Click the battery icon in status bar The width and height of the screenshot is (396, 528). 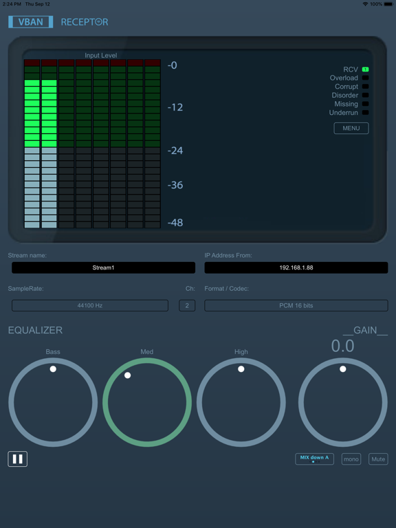coord(388,4)
